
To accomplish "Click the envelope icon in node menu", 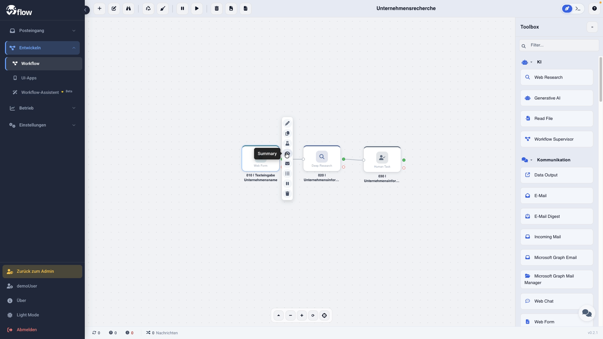I will tap(287, 164).
